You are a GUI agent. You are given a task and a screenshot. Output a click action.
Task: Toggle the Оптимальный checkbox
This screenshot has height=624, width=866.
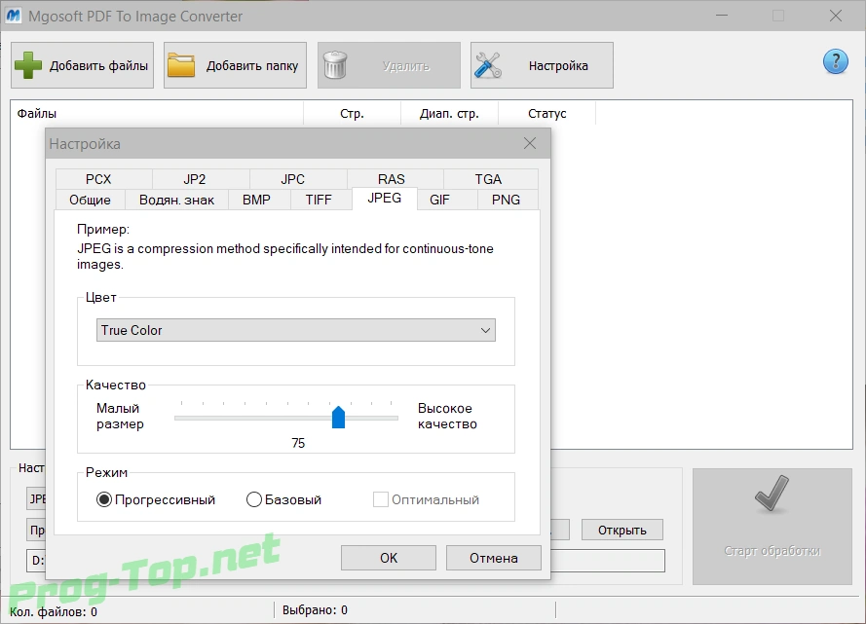(381, 499)
